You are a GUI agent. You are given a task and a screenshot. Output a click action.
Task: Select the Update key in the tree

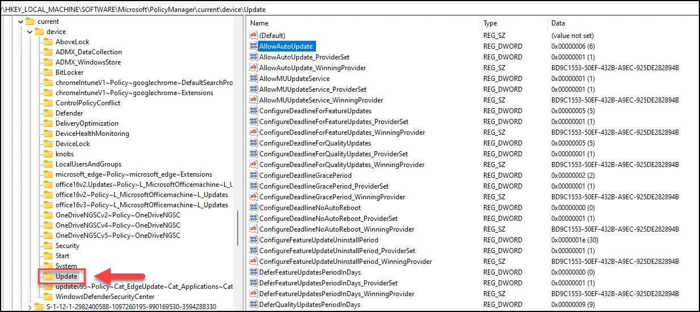tap(66, 276)
